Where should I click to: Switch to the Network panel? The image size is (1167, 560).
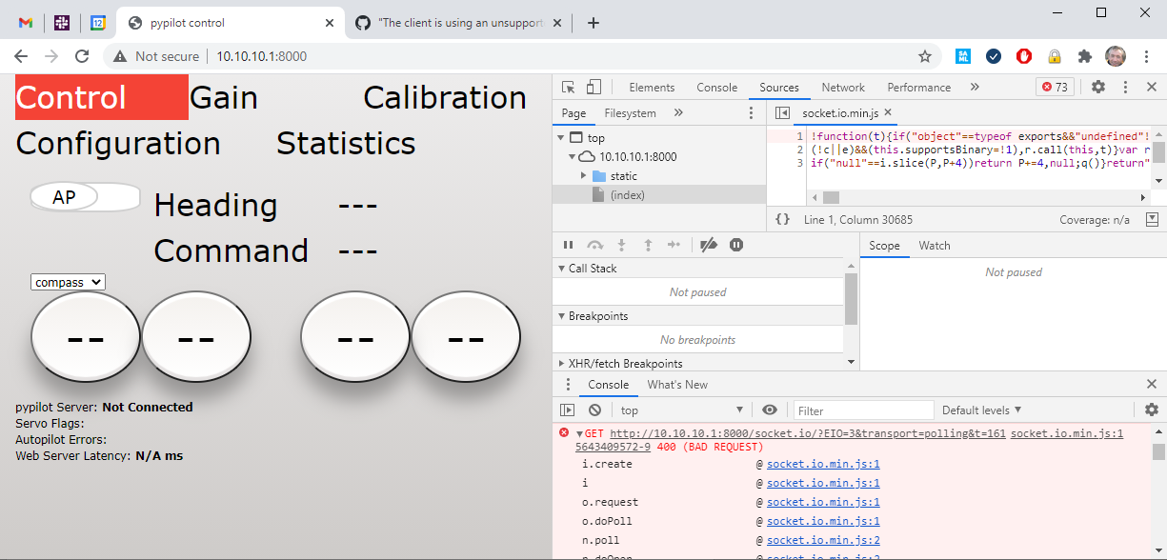(842, 87)
